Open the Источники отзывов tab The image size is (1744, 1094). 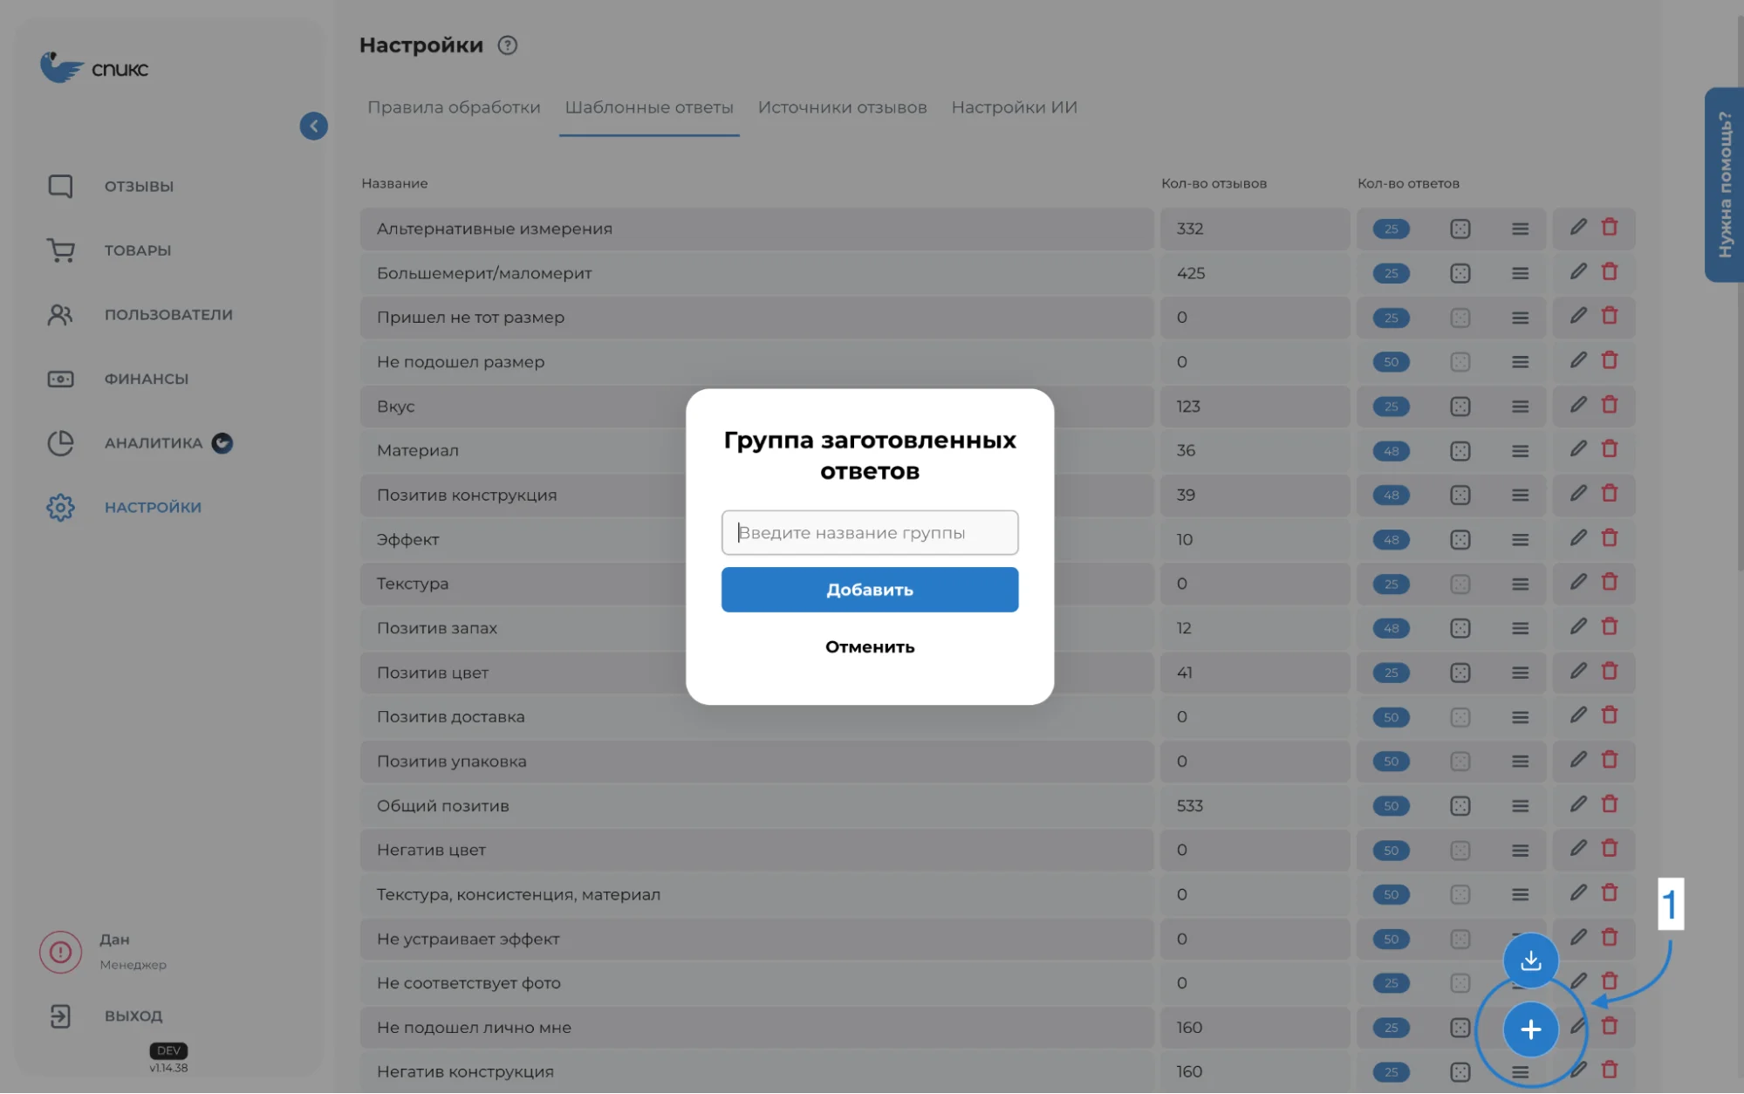(x=842, y=107)
